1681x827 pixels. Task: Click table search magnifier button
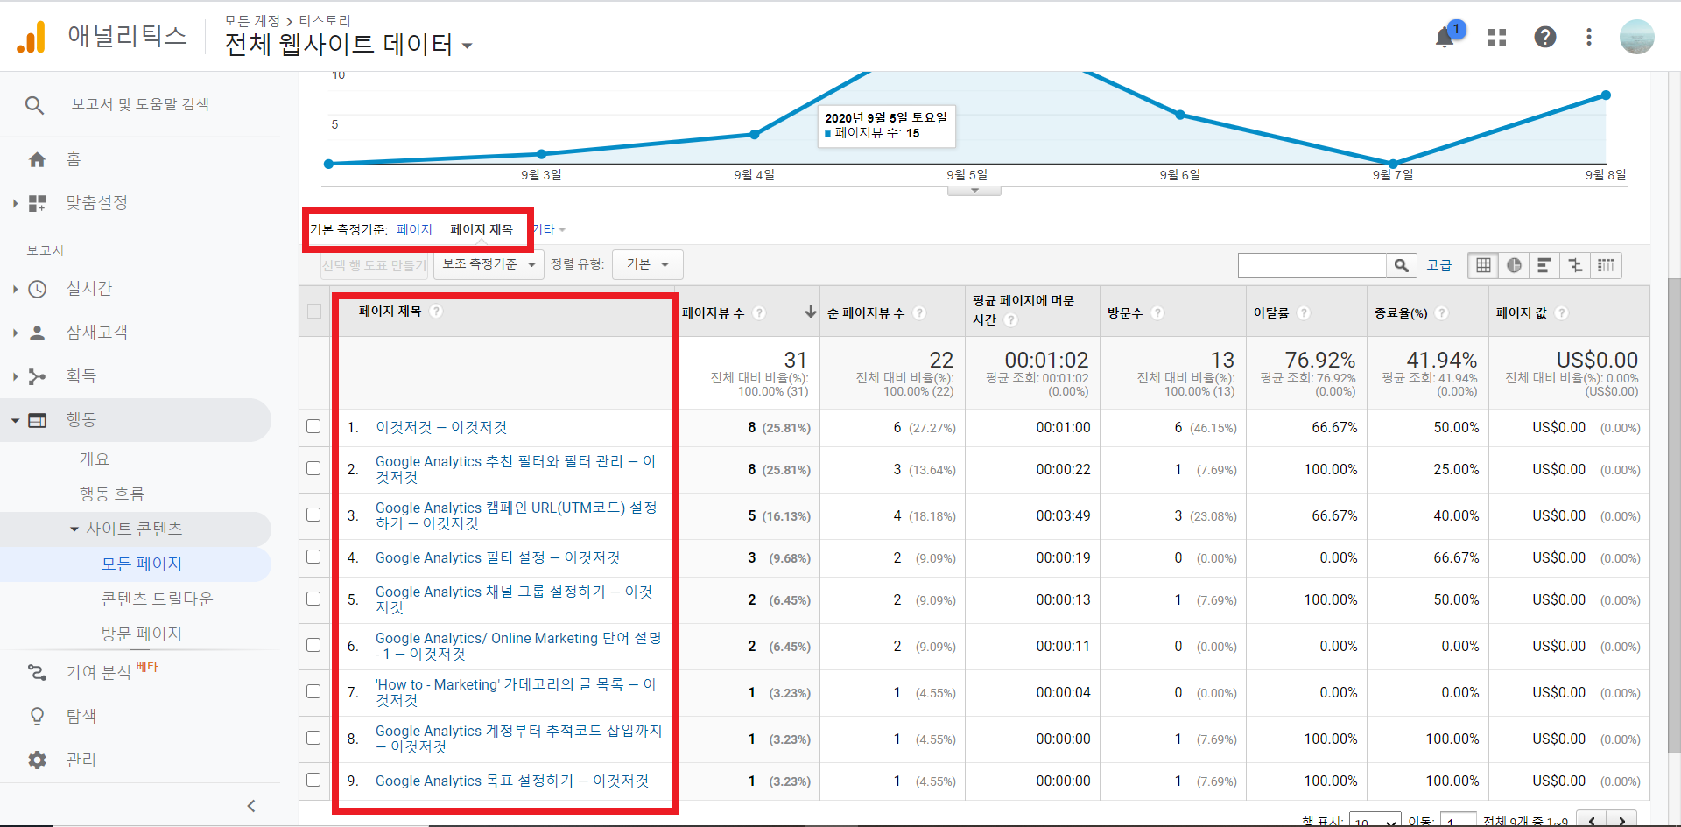pyautogui.click(x=1402, y=265)
